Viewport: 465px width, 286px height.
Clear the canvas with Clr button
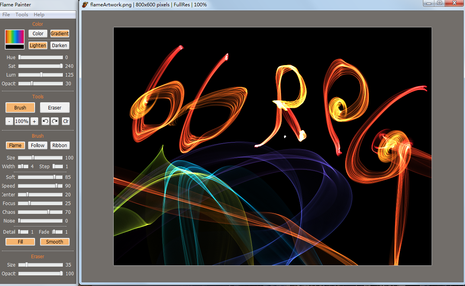pyautogui.click(x=66, y=121)
